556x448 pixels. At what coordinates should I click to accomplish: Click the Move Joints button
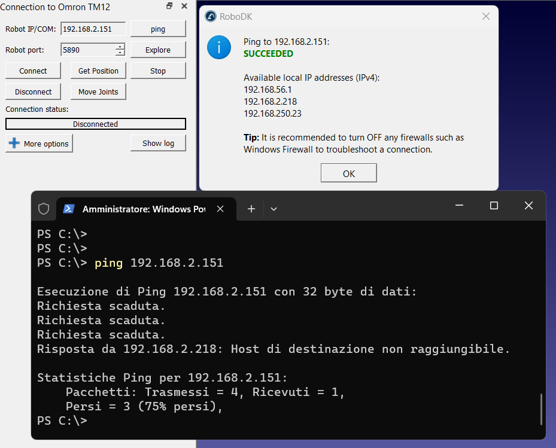[98, 92]
